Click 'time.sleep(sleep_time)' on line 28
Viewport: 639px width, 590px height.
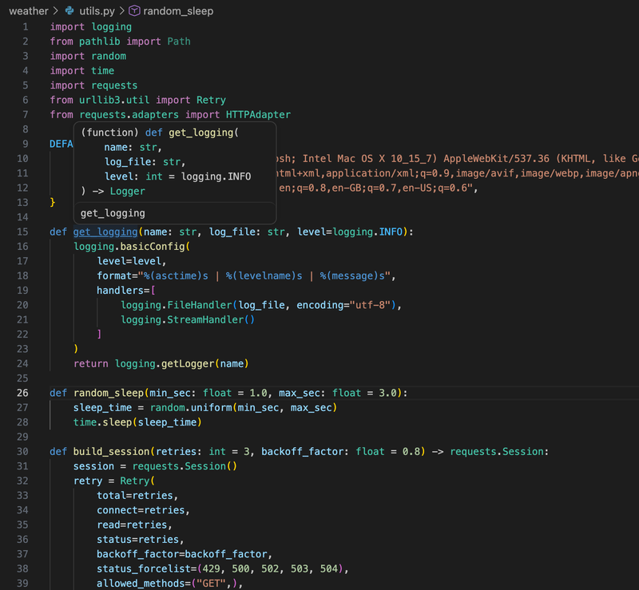point(137,422)
